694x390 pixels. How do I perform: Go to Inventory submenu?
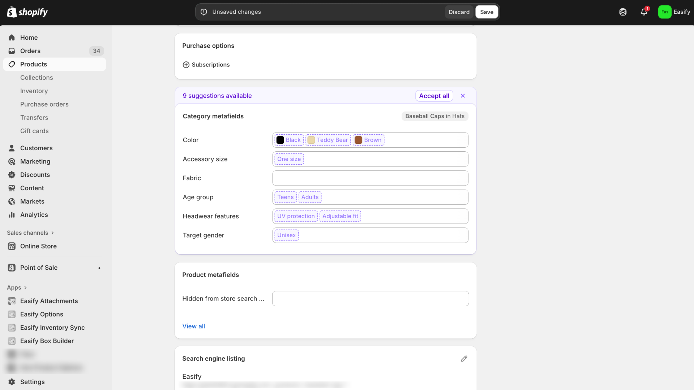34,91
